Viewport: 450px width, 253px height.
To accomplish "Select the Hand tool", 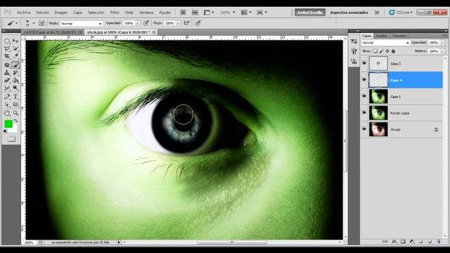I will tap(7, 113).
